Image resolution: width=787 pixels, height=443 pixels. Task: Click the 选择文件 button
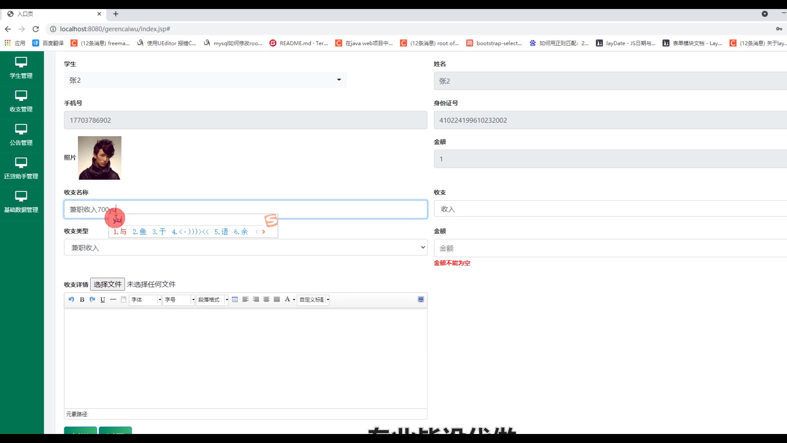[107, 284]
